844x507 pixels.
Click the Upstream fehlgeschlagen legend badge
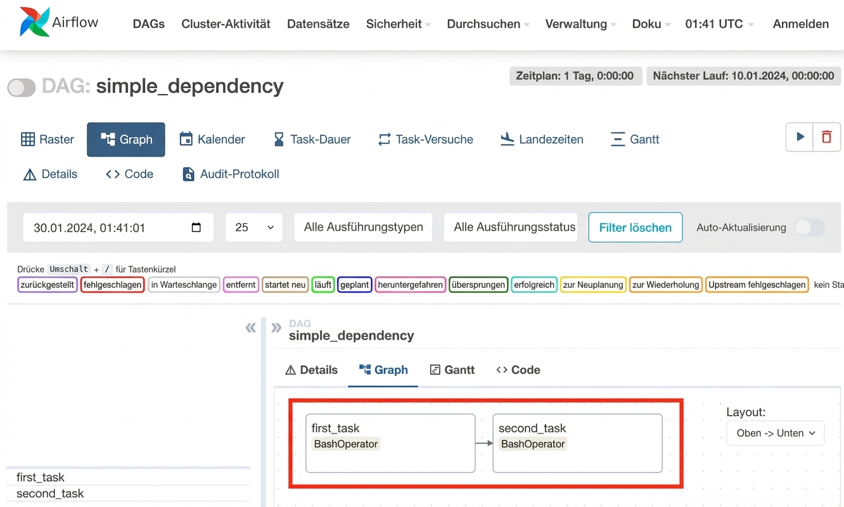pos(757,285)
